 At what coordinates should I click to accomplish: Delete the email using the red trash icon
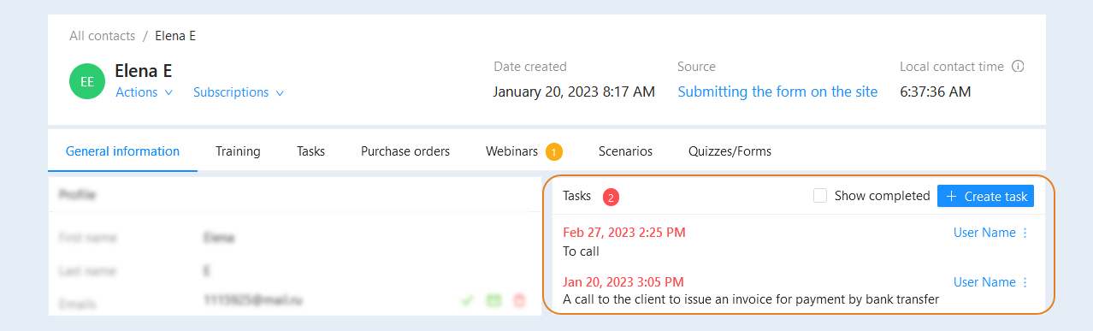click(x=519, y=300)
